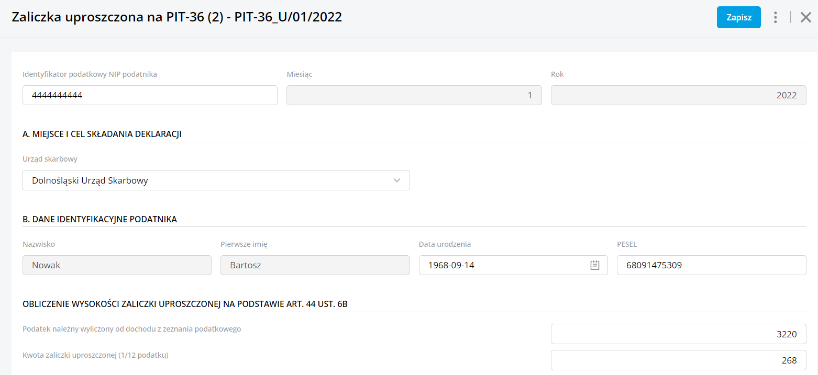This screenshot has width=818, height=375.
Task: Click section header A. Miejsce i cel składania deklaracji
Action: point(102,134)
